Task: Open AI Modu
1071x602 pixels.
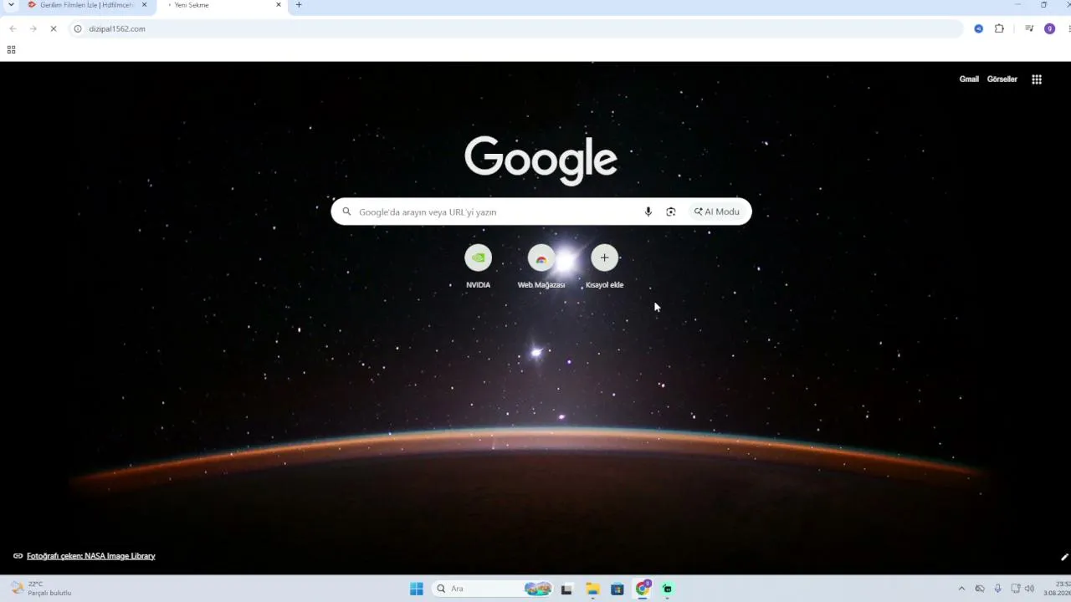Action: pyautogui.click(x=717, y=212)
